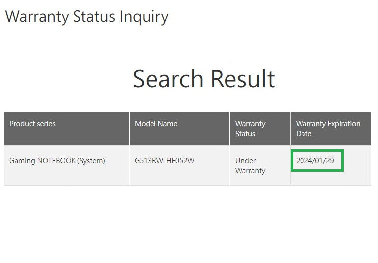
Task: Click the Warranty Status Inquiry page title
Action: tap(87, 17)
